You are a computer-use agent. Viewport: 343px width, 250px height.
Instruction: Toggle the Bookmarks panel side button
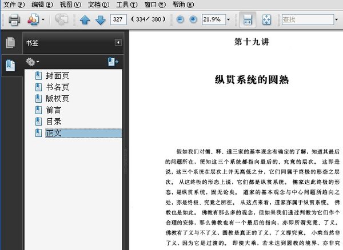pyautogui.click(x=10, y=65)
